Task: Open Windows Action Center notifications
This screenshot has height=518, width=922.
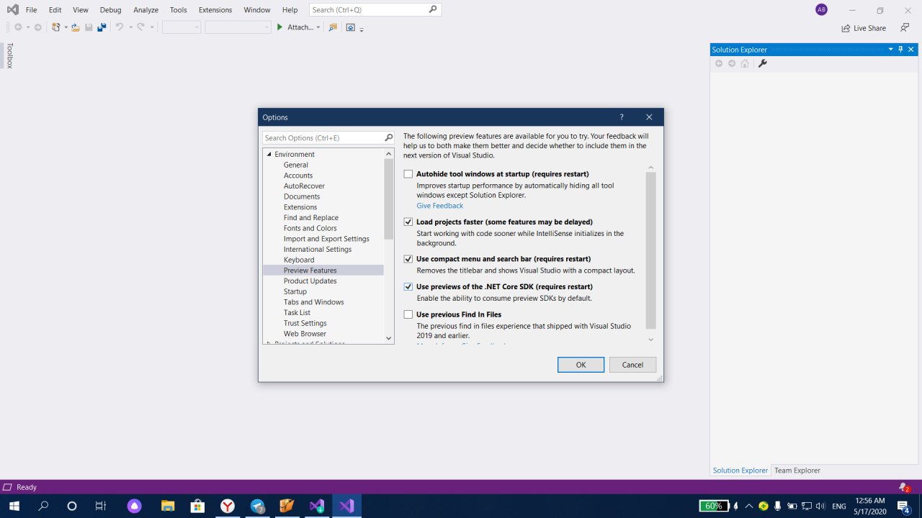Action: [x=903, y=506]
